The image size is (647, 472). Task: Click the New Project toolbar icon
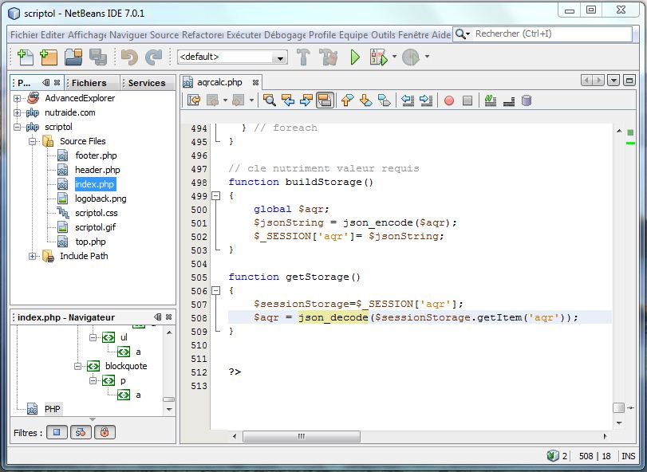[x=49, y=57]
